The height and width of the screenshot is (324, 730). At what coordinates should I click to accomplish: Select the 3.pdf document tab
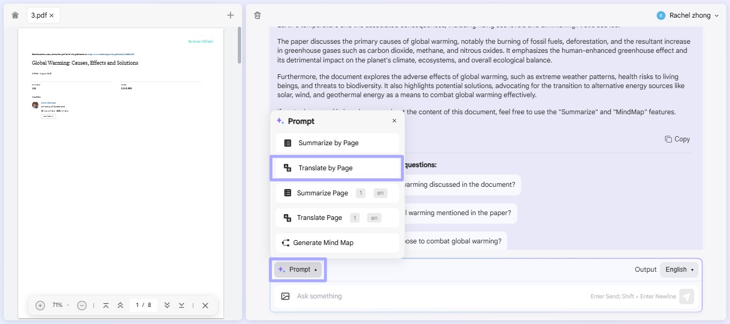[x=39, y=15]
